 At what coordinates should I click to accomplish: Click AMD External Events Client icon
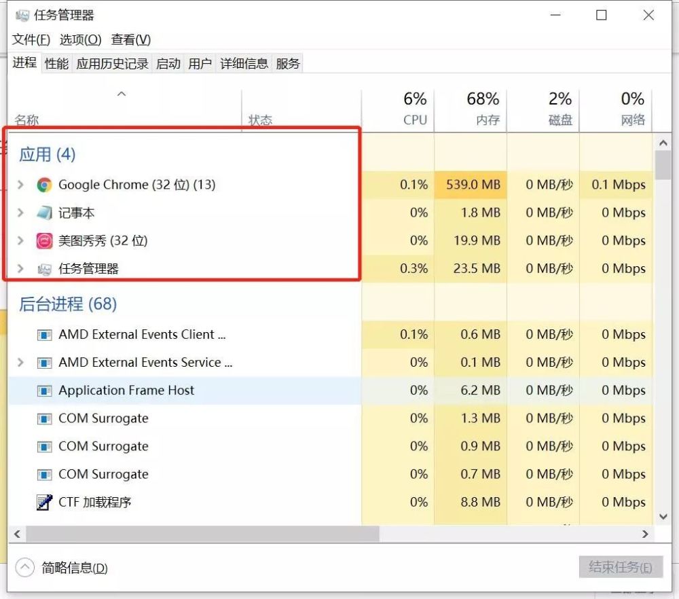pyautogui.click(x=44, y=335)
